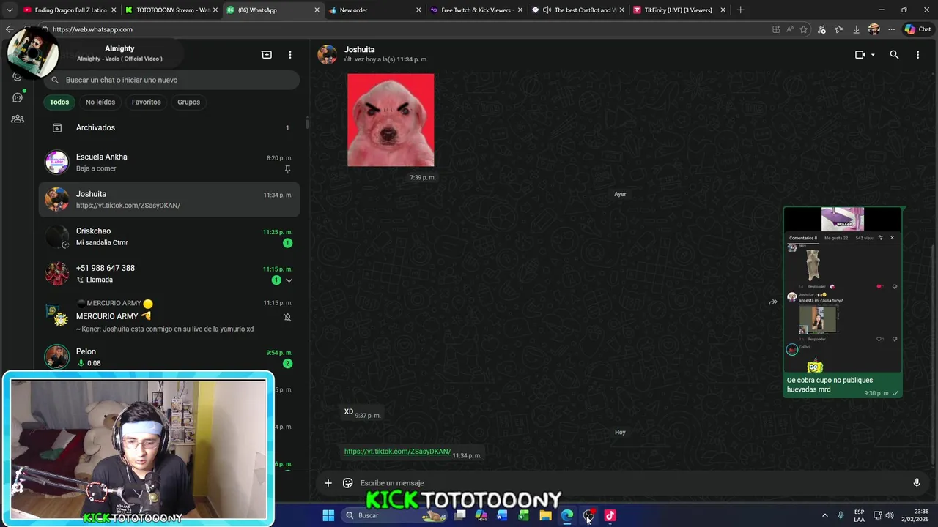The width and height of the screenshot is (938, 527).
Task: Open the TikTok screenshot image message
Action: [x=843, y=291]
